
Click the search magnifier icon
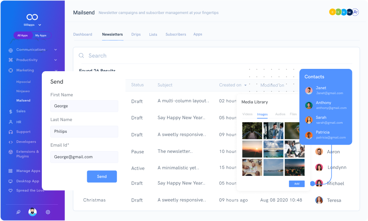click(x=82, y=56)
